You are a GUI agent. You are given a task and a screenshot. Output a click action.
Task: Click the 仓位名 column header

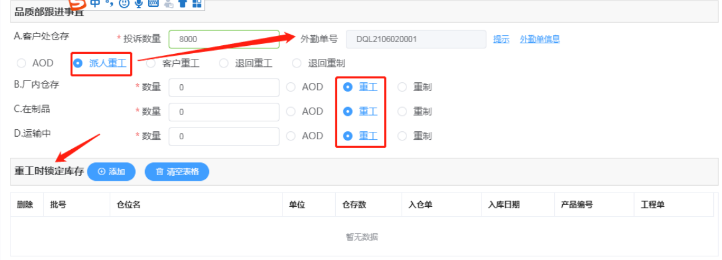click(x=196, y=205)
